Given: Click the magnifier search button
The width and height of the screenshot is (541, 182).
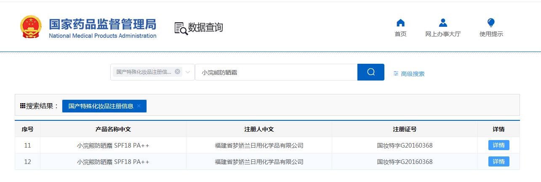Looking at the screenshot, I should (371, 72).
